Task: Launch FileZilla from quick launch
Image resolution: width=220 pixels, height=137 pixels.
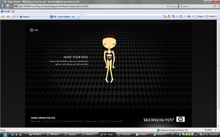Action: click(x=16, y=134)
